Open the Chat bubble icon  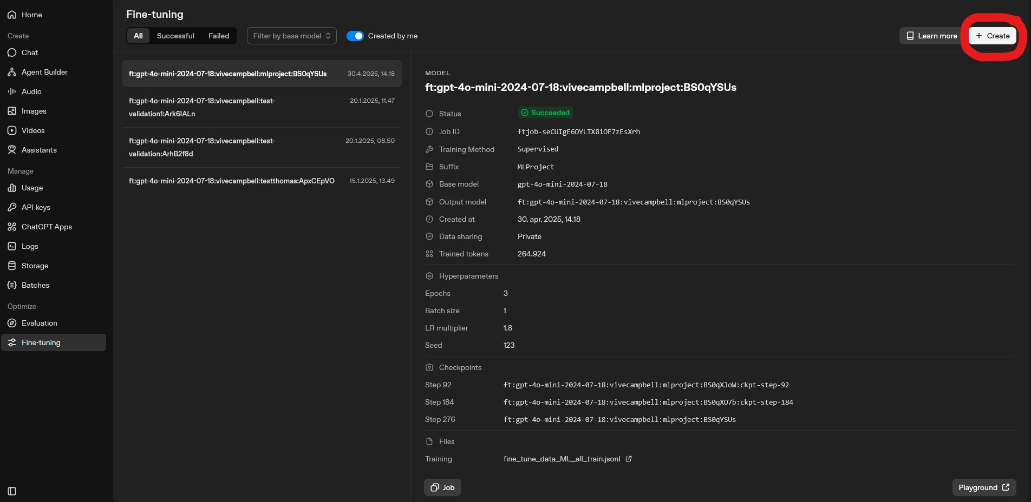[12, 52]
